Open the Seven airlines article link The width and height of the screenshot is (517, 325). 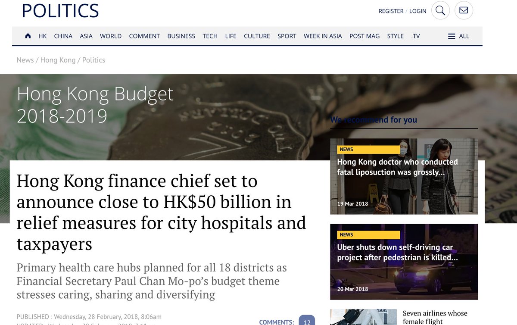pyautogui.click(x=435, y=317)
